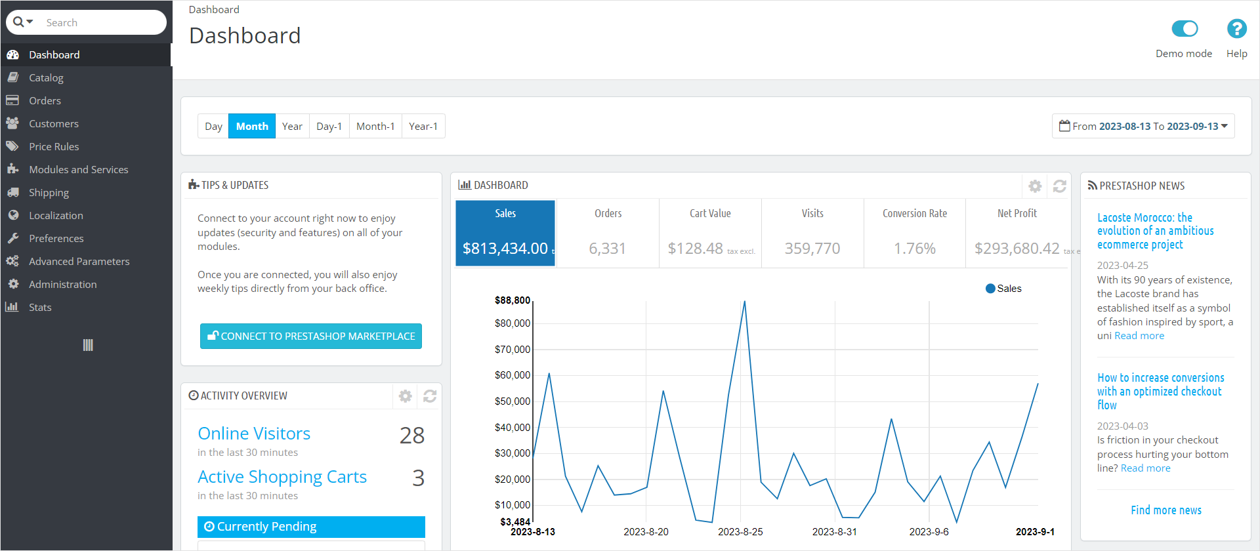The height and width of the screenshot is (551, 1260).
Task: Click the Catalog book icon
Action: (12, 77)
